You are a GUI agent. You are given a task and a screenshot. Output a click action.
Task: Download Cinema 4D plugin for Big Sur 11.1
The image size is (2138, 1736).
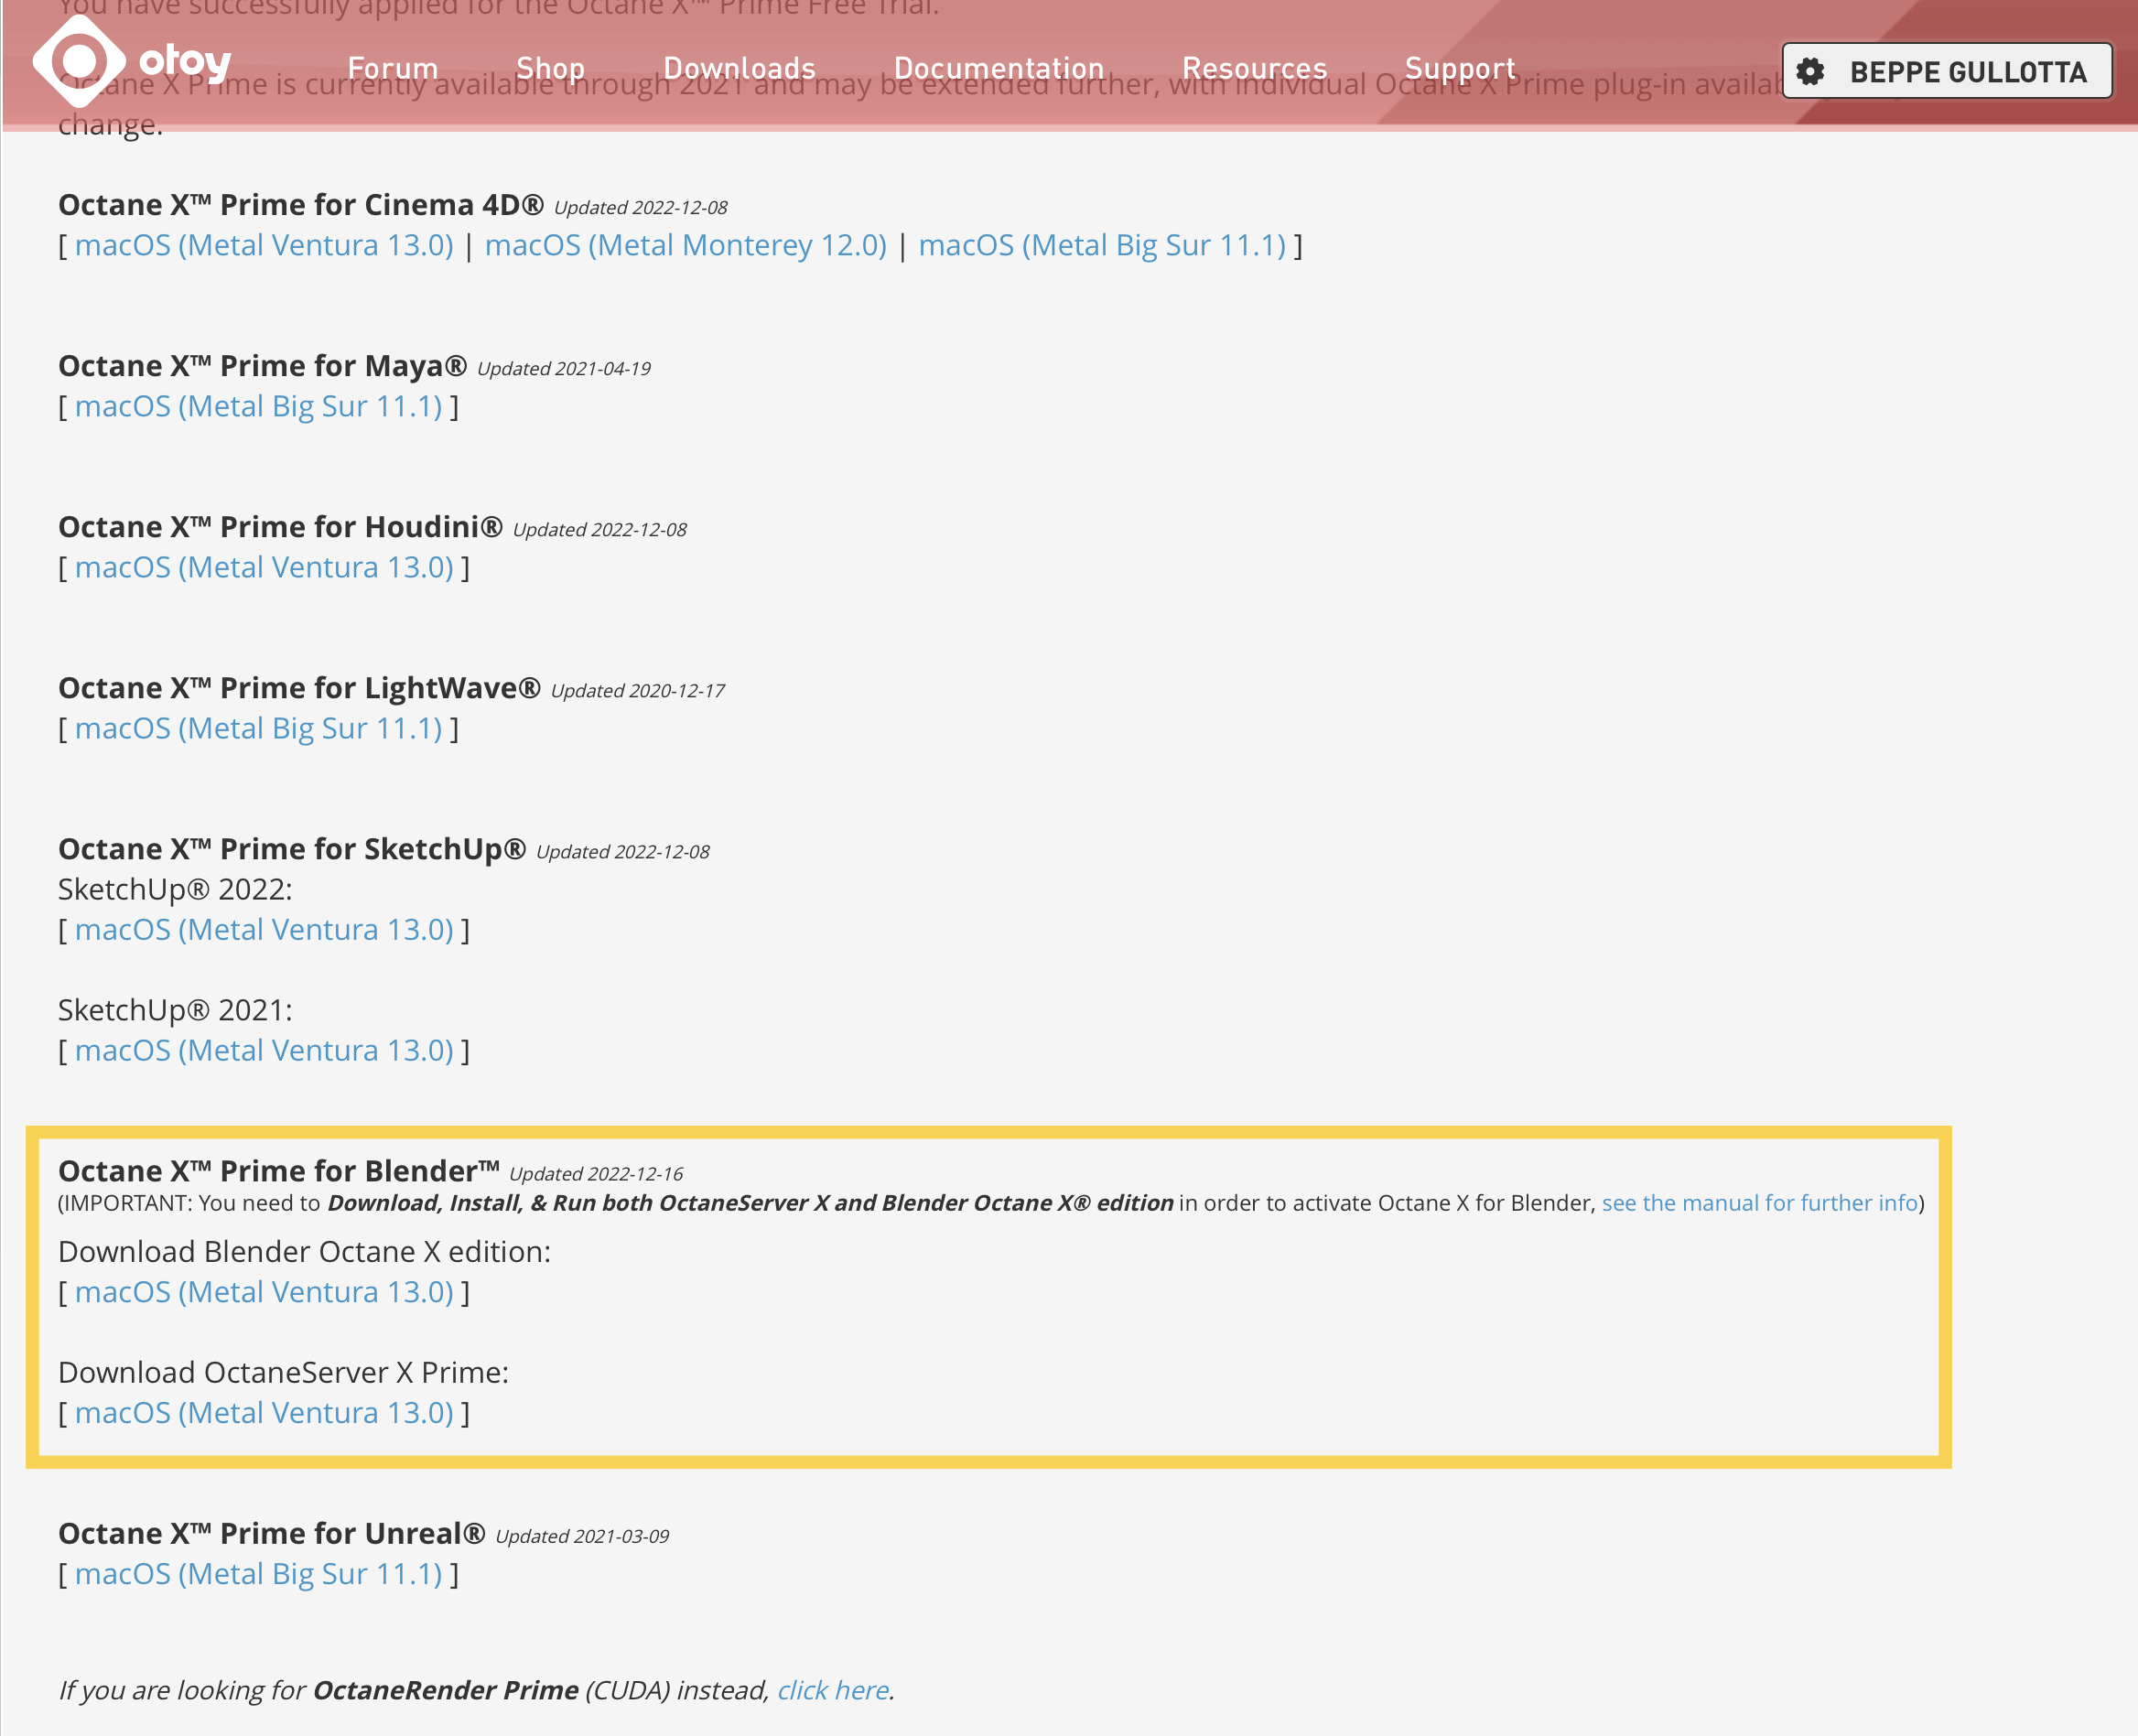pos(1101,245)
